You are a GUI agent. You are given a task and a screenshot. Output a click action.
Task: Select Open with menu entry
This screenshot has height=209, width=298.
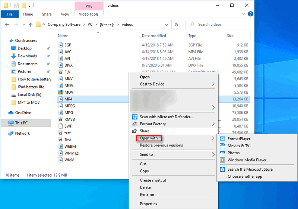pyautogui.click(x=149, y=138)
